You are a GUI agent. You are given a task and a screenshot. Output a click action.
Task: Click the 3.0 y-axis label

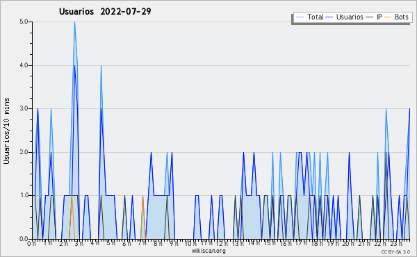(24, 108)
